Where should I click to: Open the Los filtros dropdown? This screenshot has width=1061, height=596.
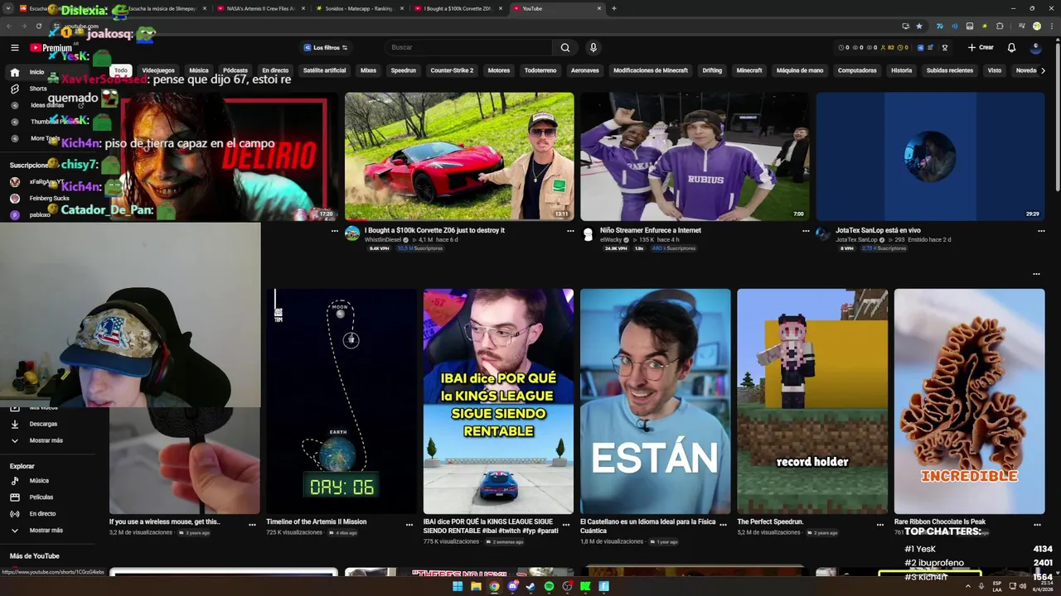coord(326,47)
